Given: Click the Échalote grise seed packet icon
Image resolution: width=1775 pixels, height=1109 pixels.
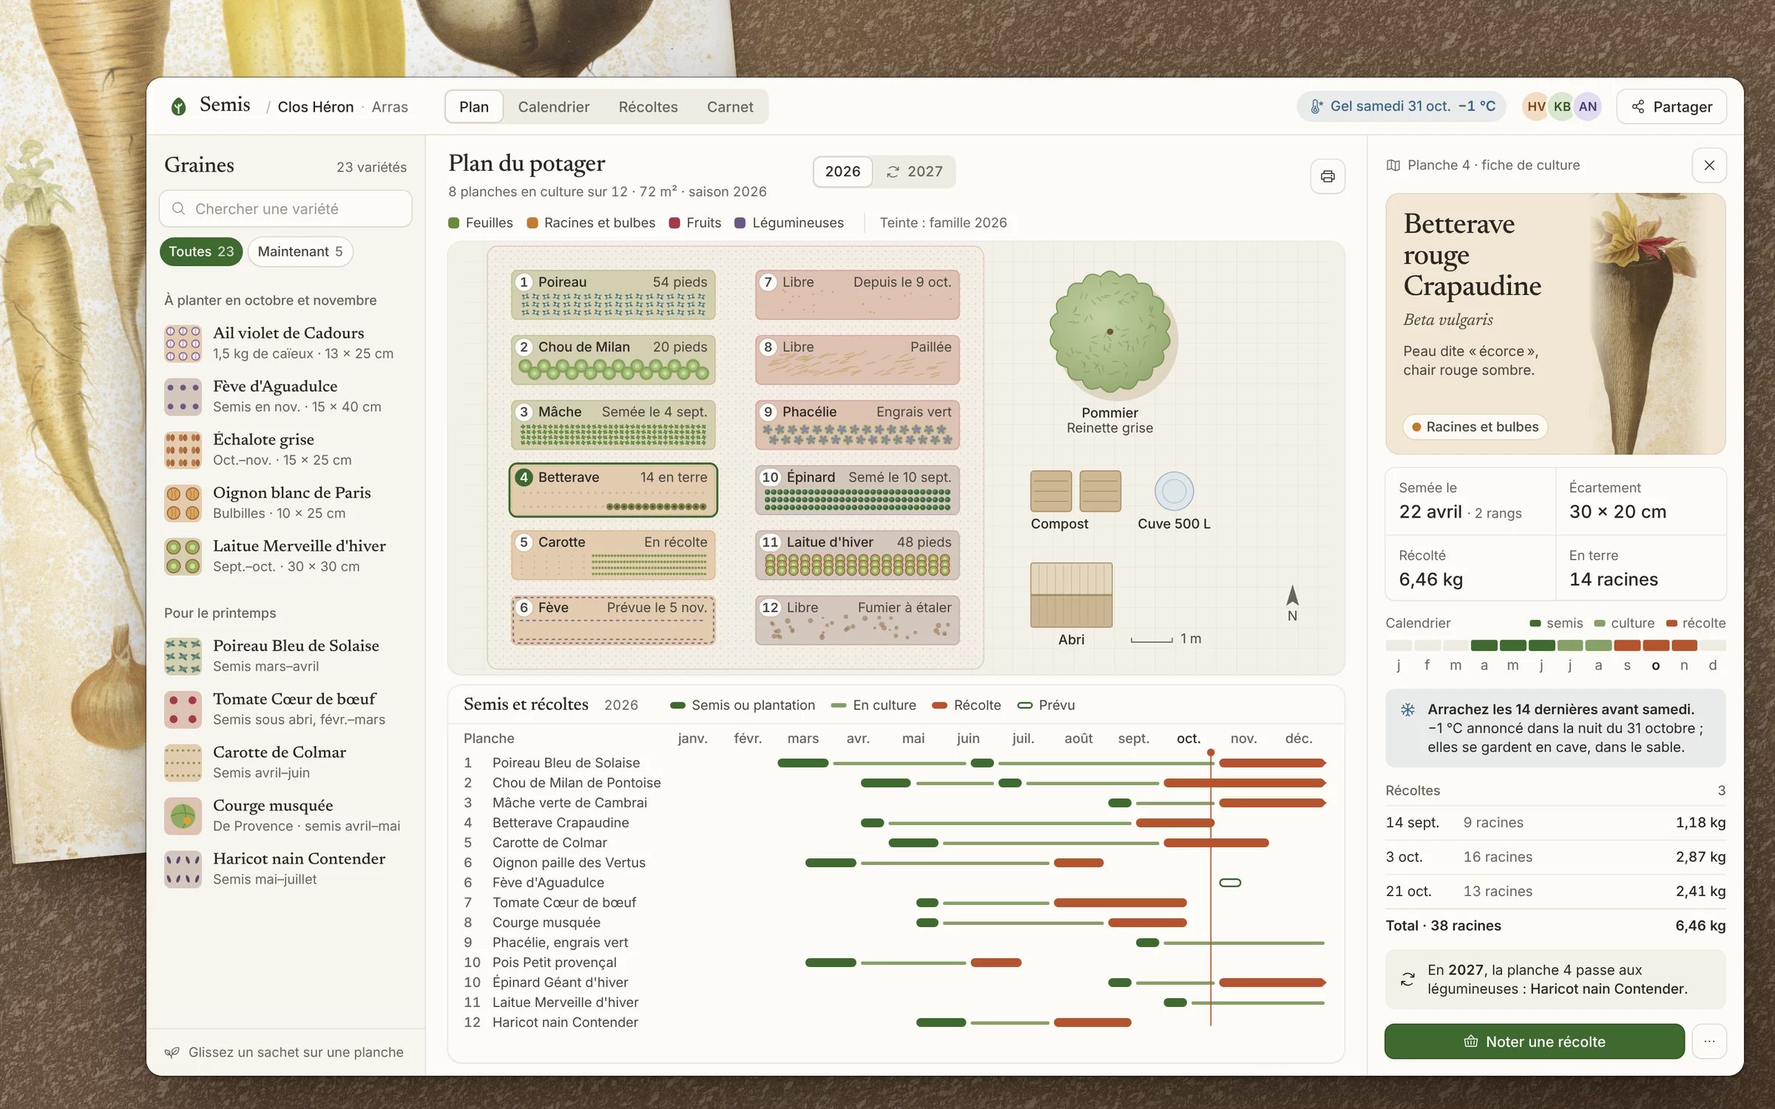Looking at the screenshot, I should [183, 450].
